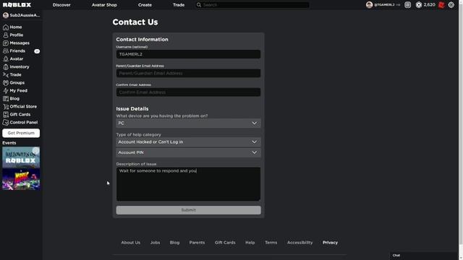This screenshot has width=463, height=260.
Task: Open the About Us footer link
Action: (x=131, y=243)
